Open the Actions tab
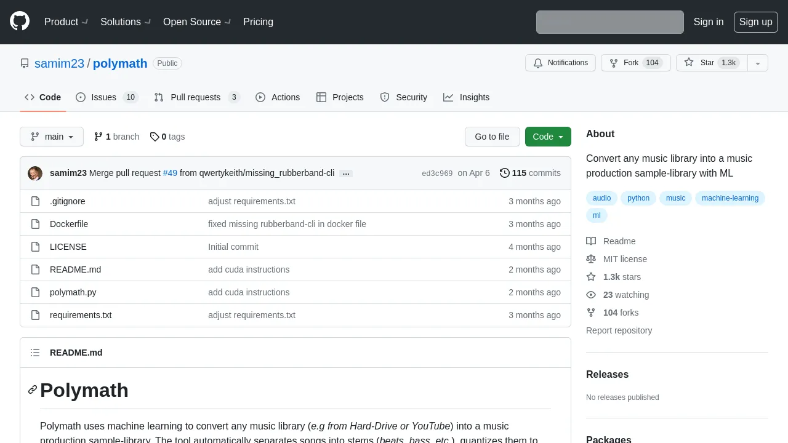The height and width of the screenshot is (443, 788). (278, 97)
